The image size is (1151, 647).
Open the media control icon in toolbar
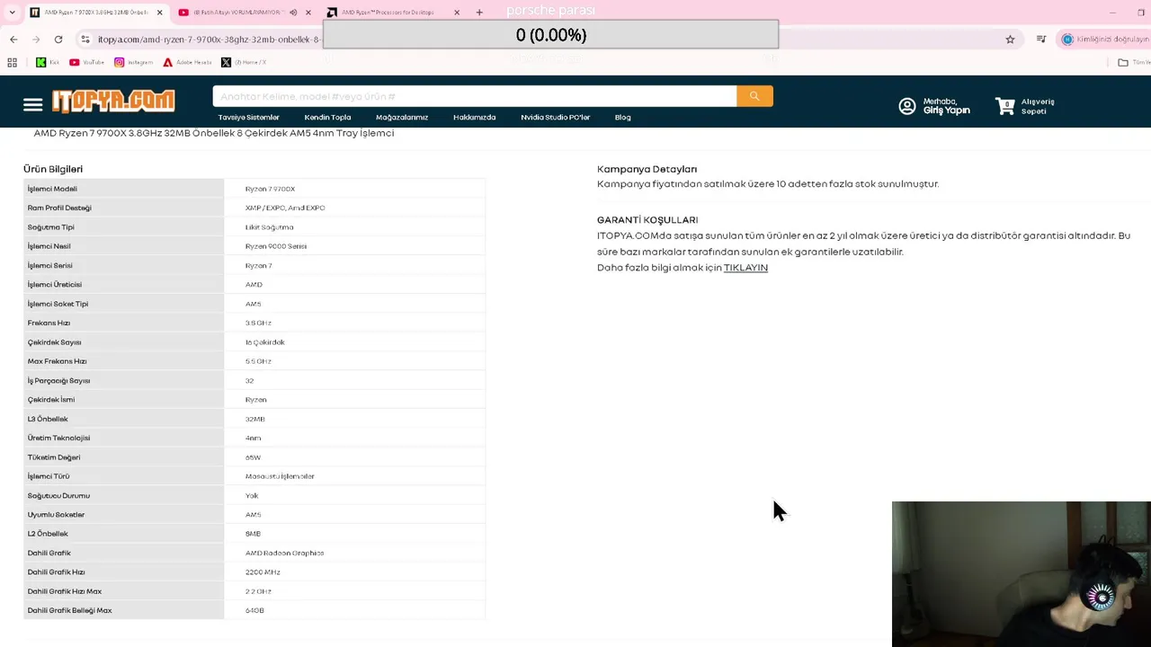pyautogui.click(x=1041, y=40)
